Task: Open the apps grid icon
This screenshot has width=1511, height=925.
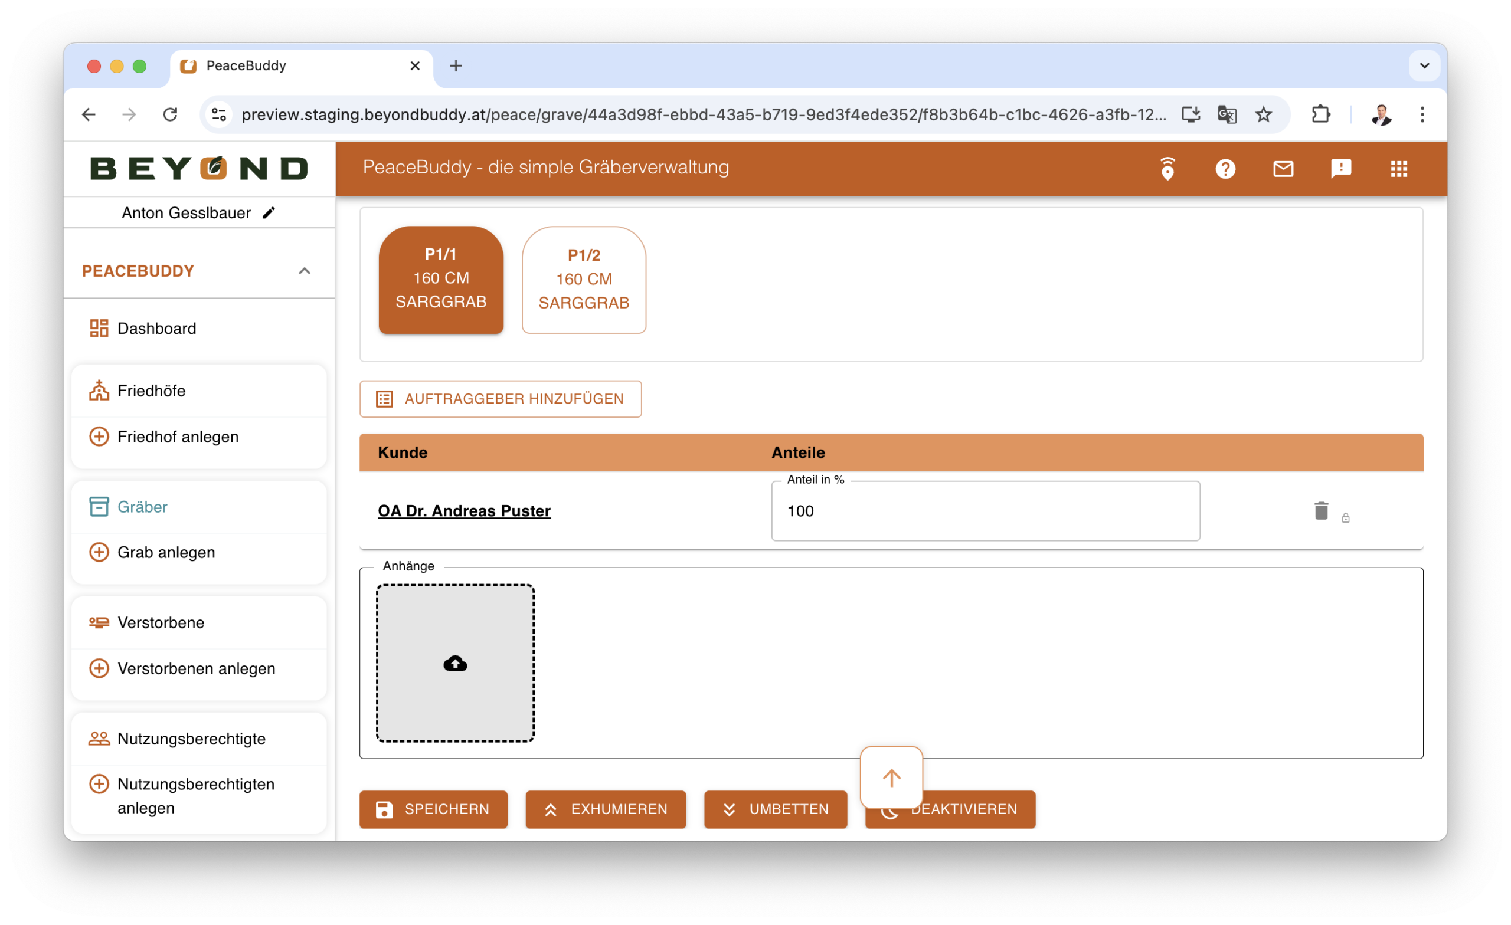Action: coord(1399,169)
